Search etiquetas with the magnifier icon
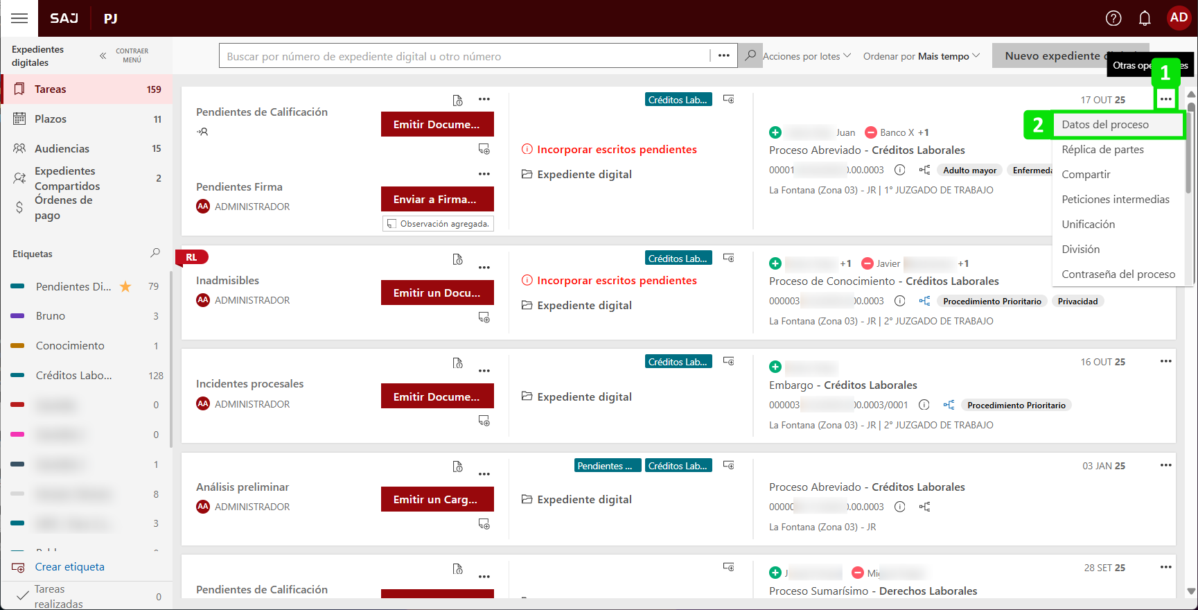 pyautogui.click(x=155, y=253)
